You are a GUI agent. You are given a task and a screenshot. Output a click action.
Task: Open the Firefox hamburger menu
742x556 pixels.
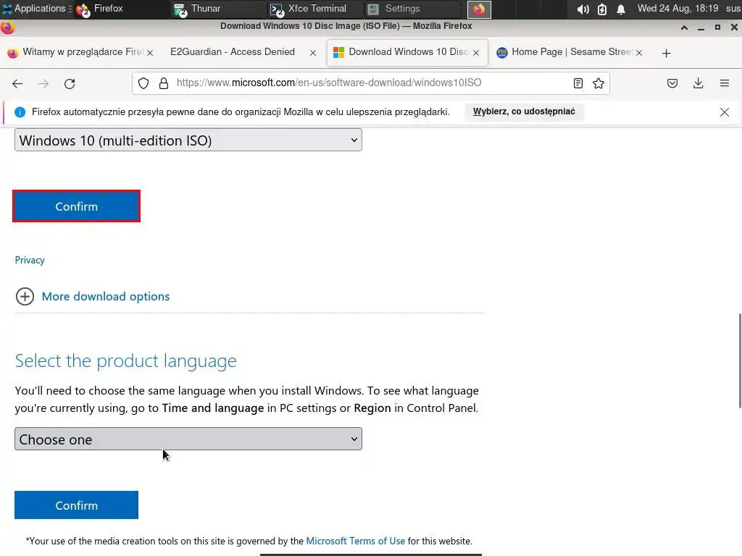click(725, 83)
